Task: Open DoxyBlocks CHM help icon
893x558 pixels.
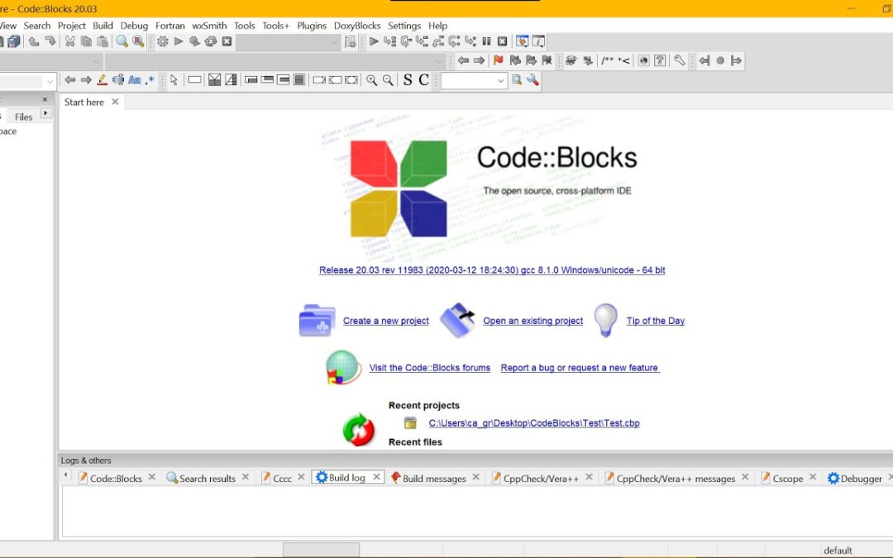Action: click(x=660, y=60)
